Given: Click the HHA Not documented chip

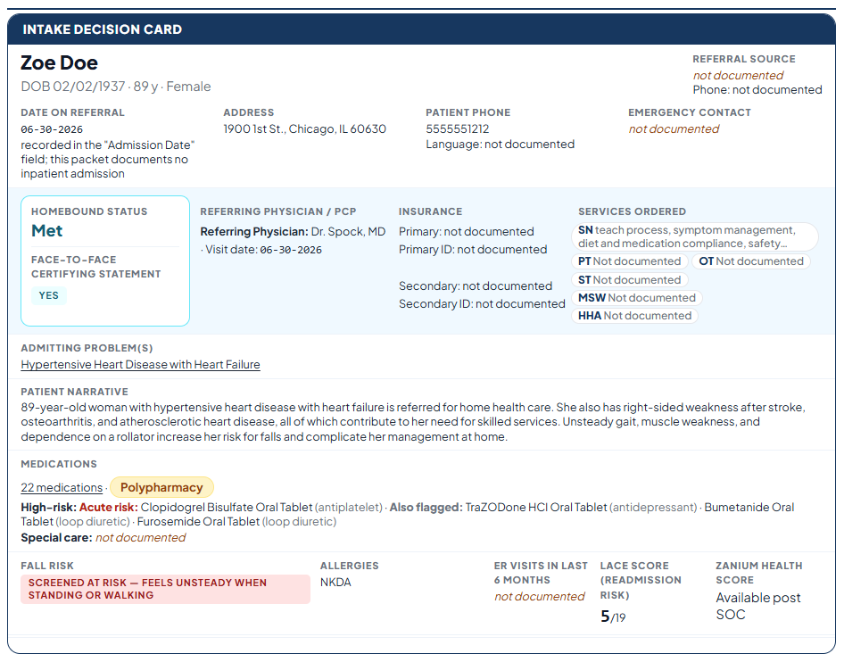Looking at the screenshot, I should click(x=634, y=316).
